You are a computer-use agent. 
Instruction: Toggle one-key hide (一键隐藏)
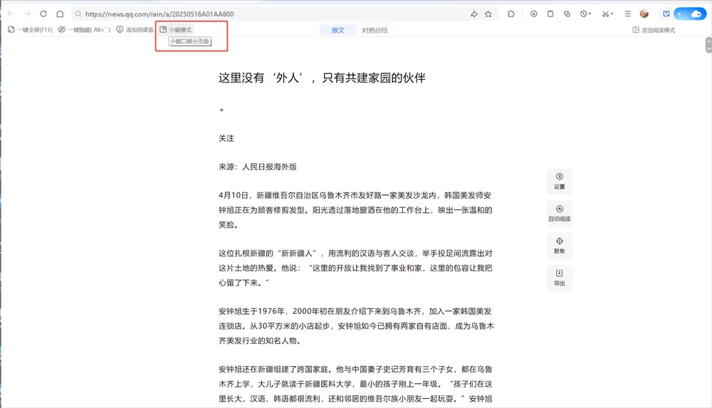click(84, 29)
